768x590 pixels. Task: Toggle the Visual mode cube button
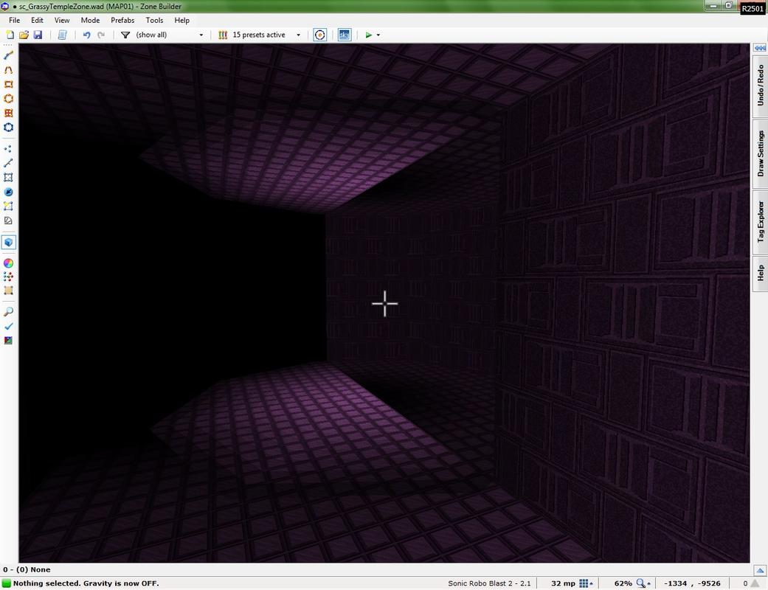8,243
